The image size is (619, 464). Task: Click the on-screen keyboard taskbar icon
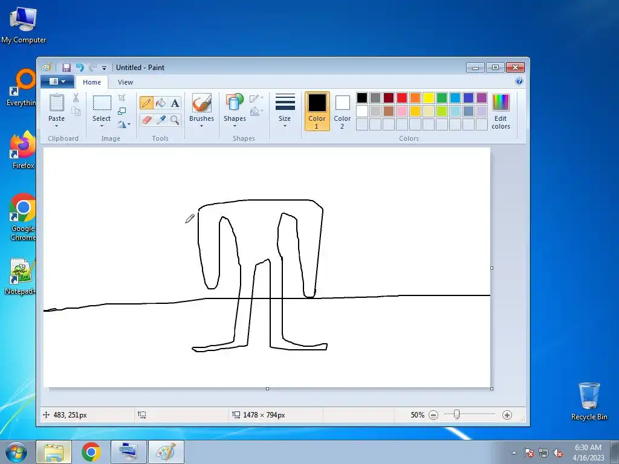[x=128, y=452]
